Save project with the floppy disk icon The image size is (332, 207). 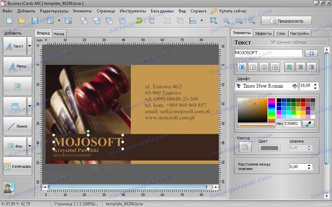coord(35,21)
